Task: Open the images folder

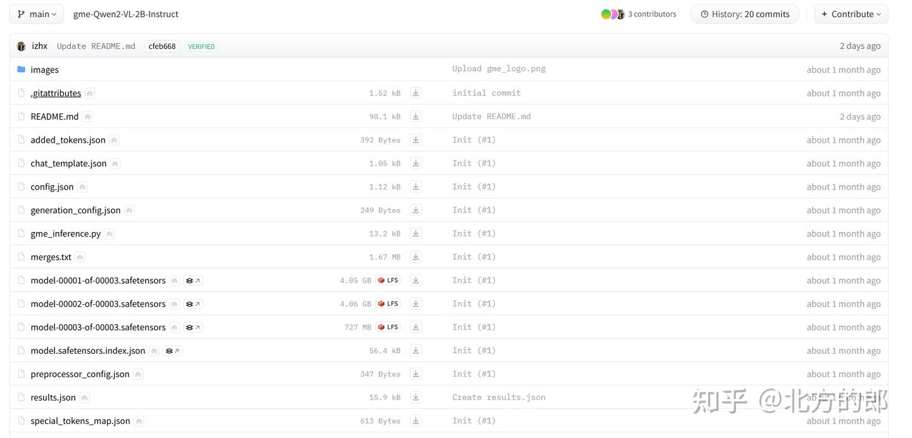Action: pyautogui.click(x=44, y=70)
